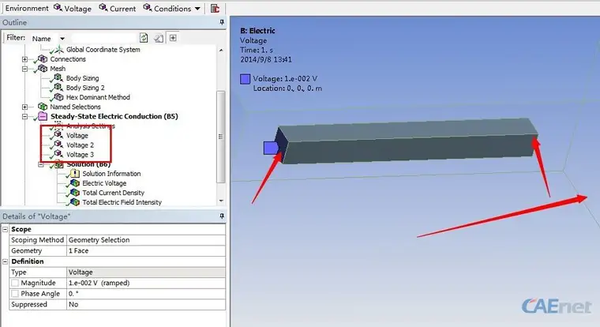The image size is (600, 327).
Task: Click blue Voltage legend color swatch
Action: 246,79
